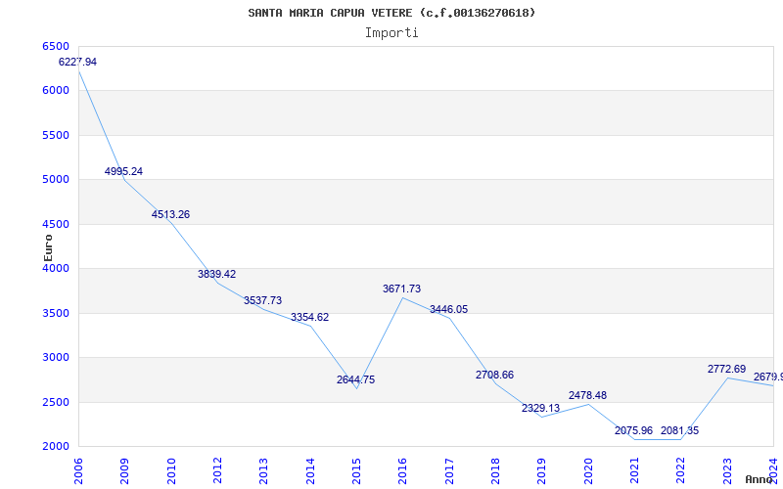Click the 2000 y-axis tick label
Image resolution: width=783 pixels, height=489 pixels.
coord(56,446)
